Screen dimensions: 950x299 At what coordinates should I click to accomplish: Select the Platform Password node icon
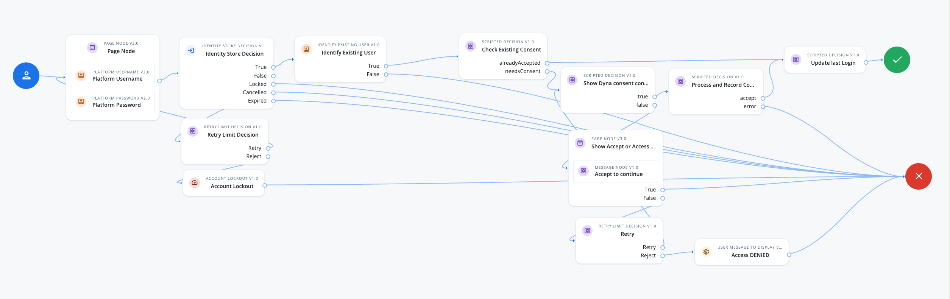point(81,101)
